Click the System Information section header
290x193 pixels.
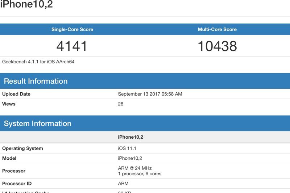(37, 123)
